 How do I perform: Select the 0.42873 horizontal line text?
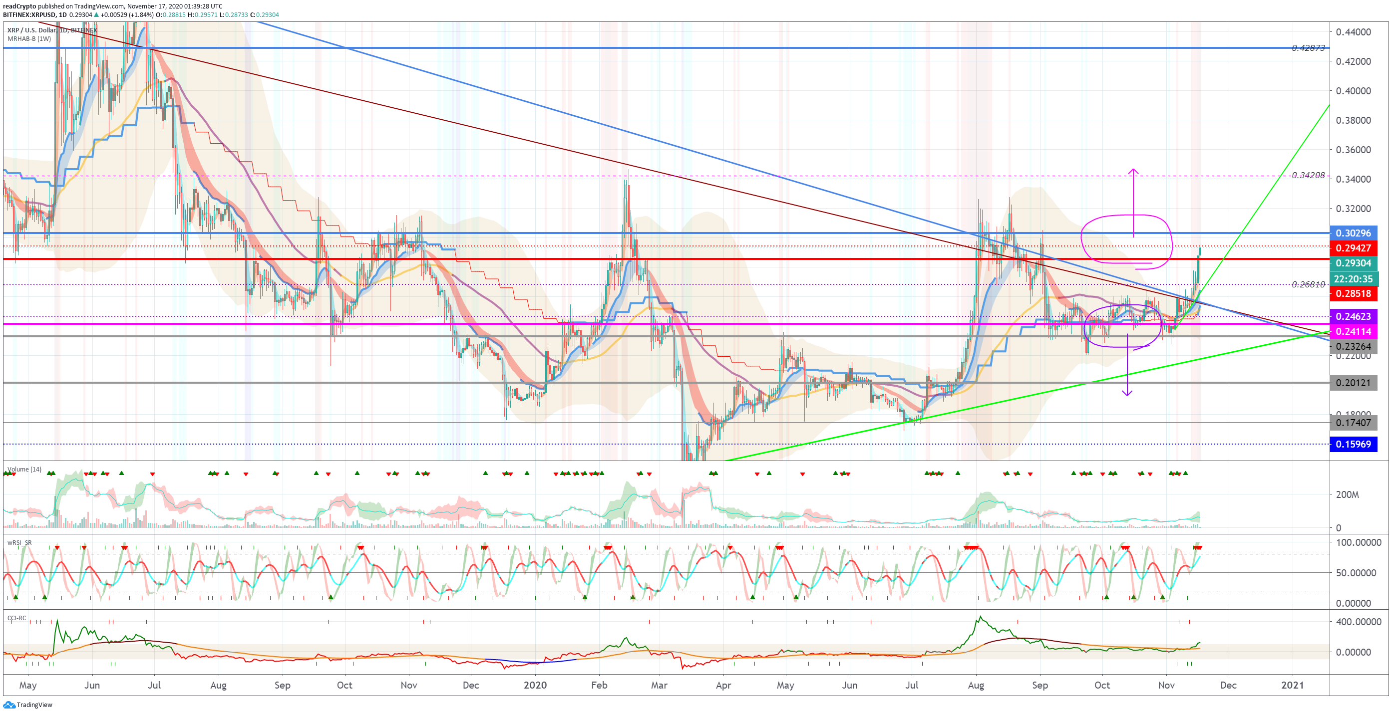(1308, 48)
